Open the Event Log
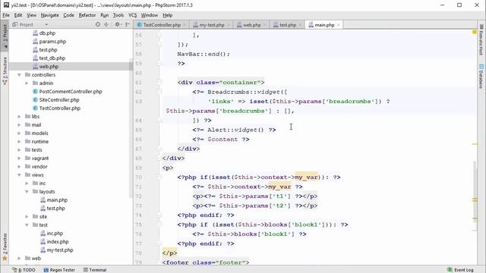The image size is (486, 273). pos(460,270)
